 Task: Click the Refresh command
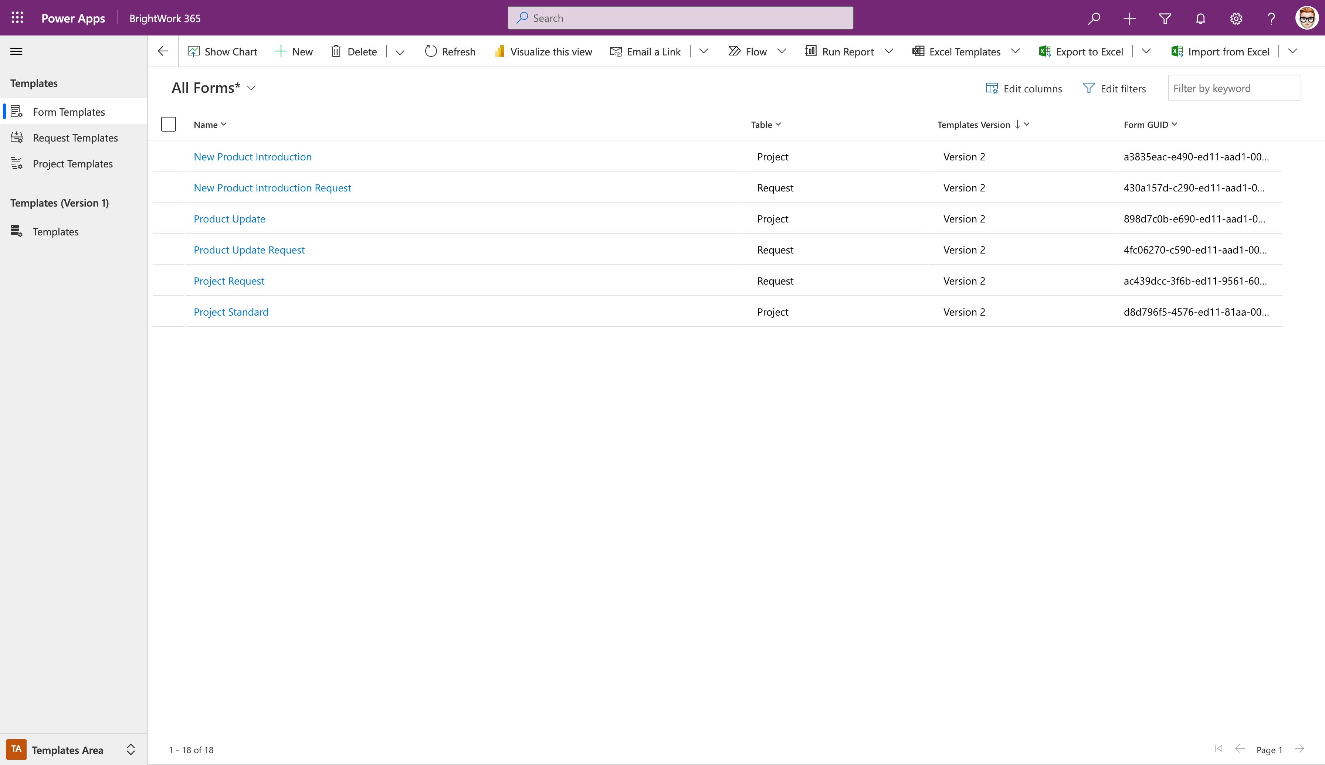(450, 51)
